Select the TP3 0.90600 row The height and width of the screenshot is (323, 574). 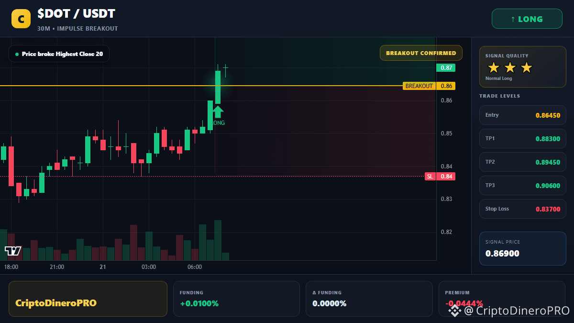coord(523,185)
